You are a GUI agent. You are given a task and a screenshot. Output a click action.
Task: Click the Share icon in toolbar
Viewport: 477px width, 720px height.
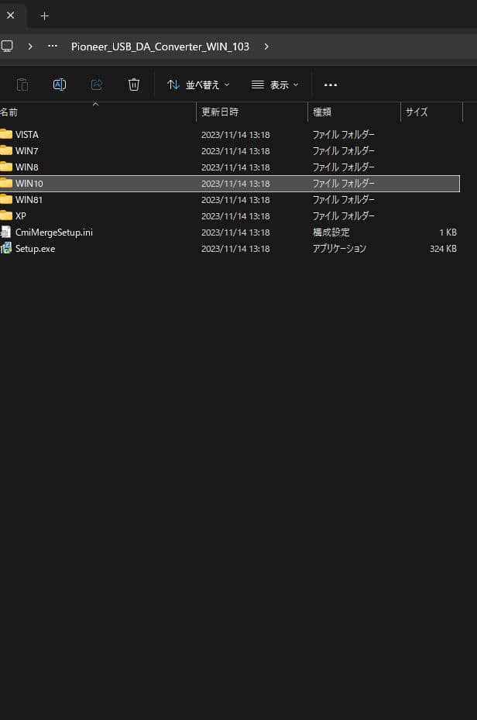[x=97, y=84]
